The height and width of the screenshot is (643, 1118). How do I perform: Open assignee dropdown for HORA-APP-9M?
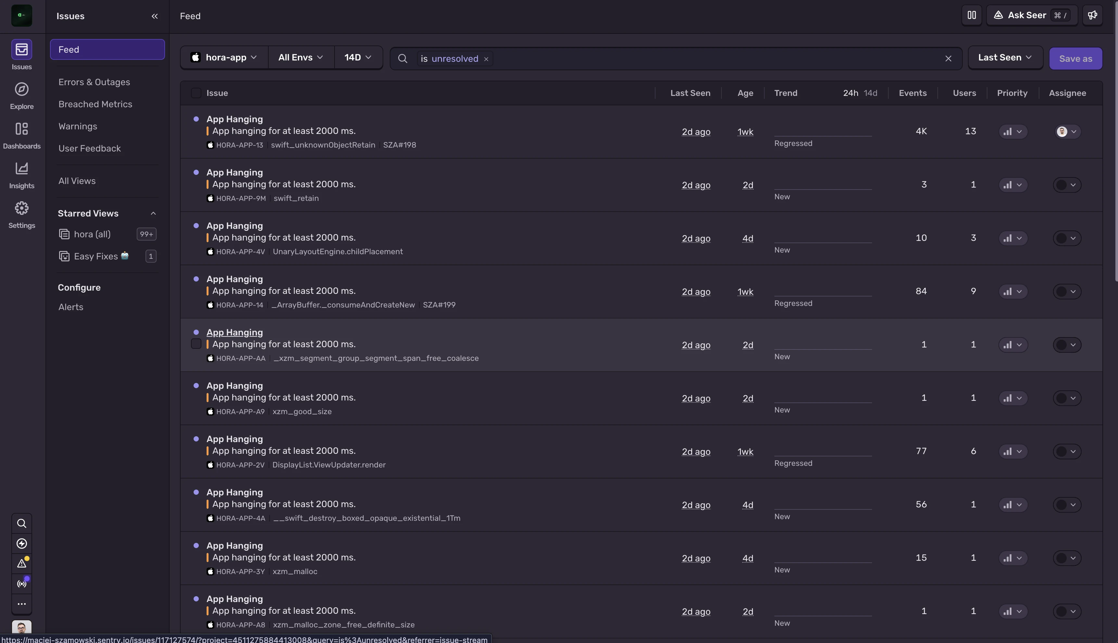(x=1067, y=185)
